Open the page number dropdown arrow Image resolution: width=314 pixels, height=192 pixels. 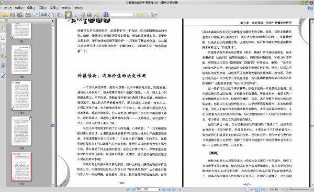click(160, 189)
